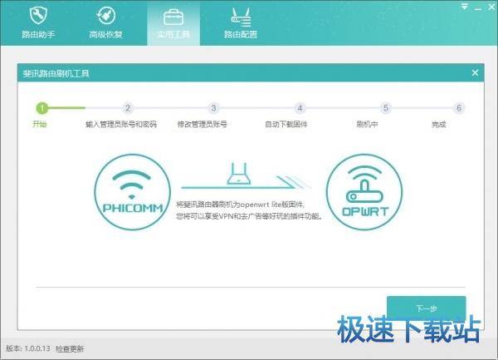This screenshot has width=498, height=360.
Task: Click the 输入管理员账号和密码 step label
Action: pyautogui.click(x=121, y=124)
